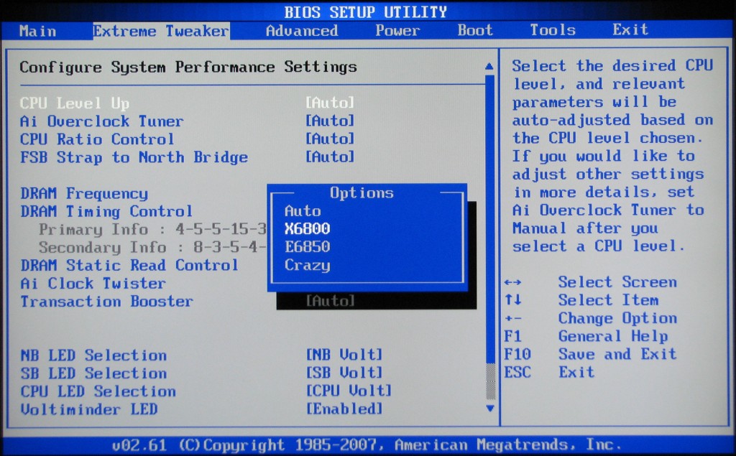Pick E6850 from the Options list
736x456 pixels.
[307, 247]
